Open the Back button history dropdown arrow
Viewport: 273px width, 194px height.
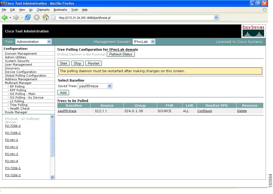pyautogui.click(x=10, y=18)
